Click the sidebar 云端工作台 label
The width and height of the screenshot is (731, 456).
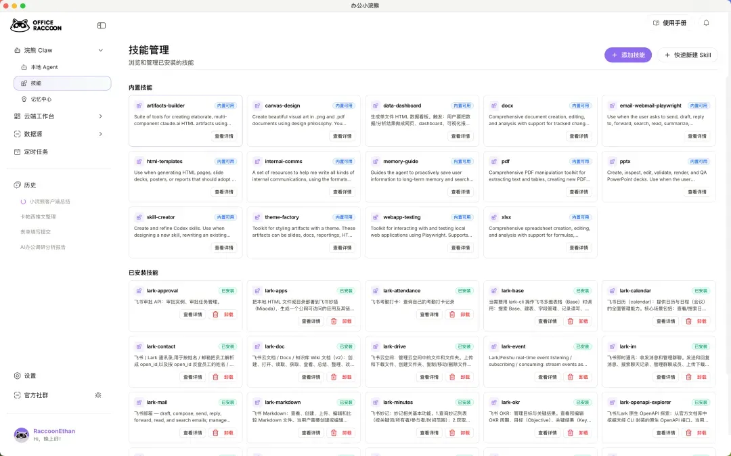(39, 116)
